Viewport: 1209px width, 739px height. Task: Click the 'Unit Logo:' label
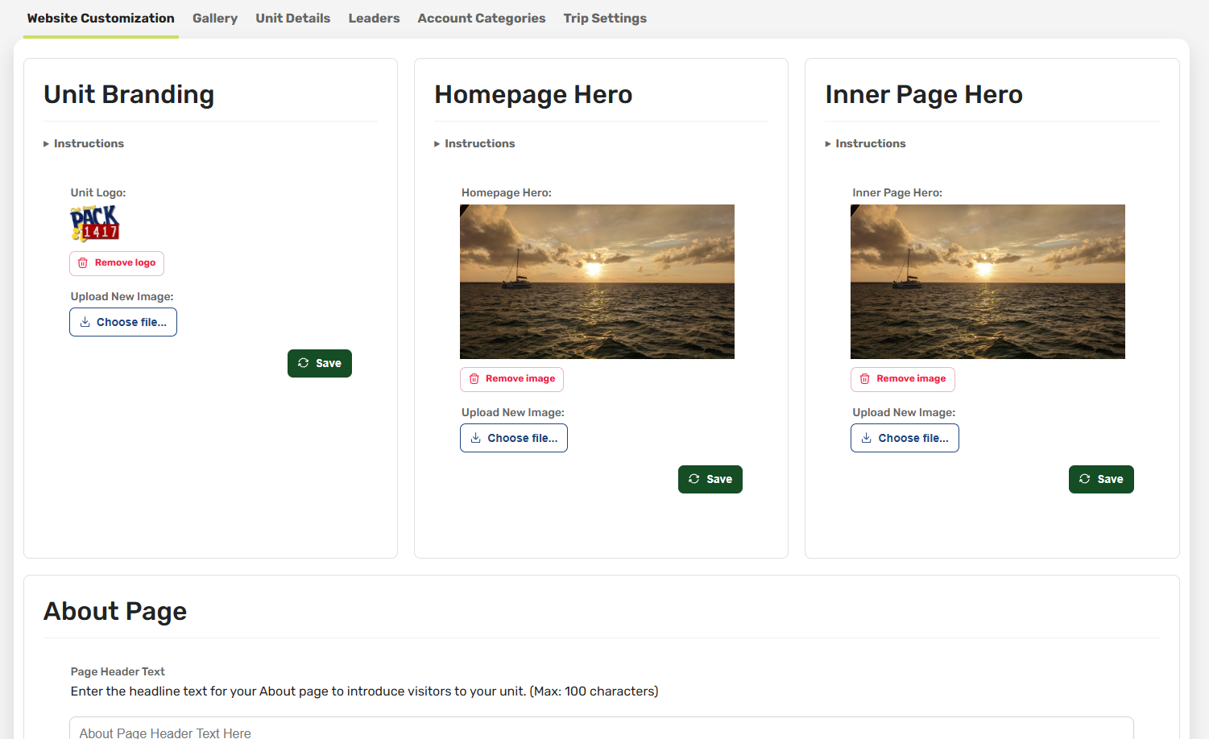98,192
